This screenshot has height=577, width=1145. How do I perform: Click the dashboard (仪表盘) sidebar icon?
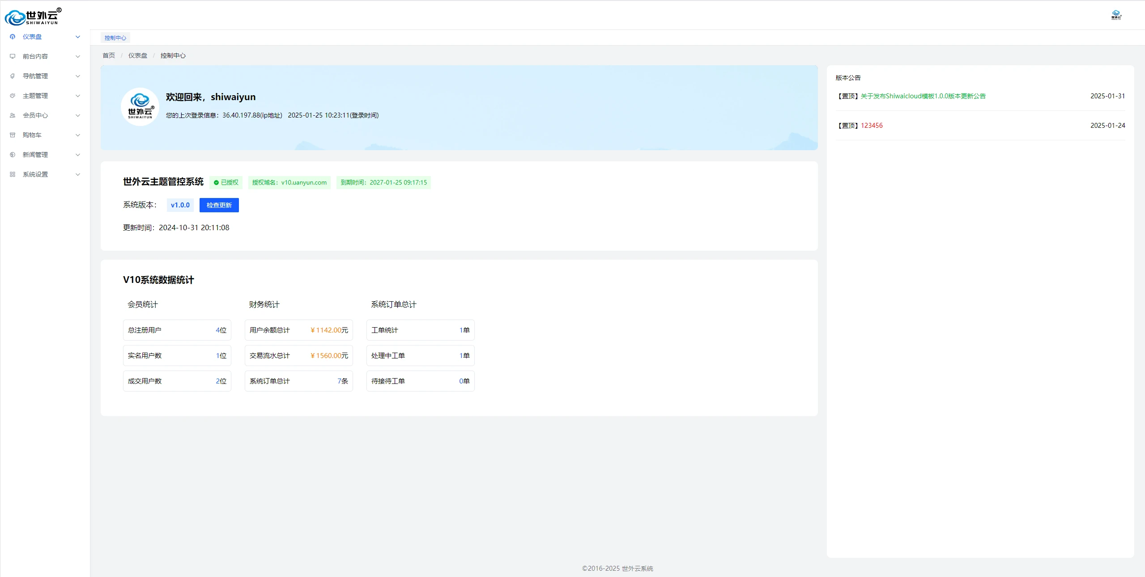13,37
